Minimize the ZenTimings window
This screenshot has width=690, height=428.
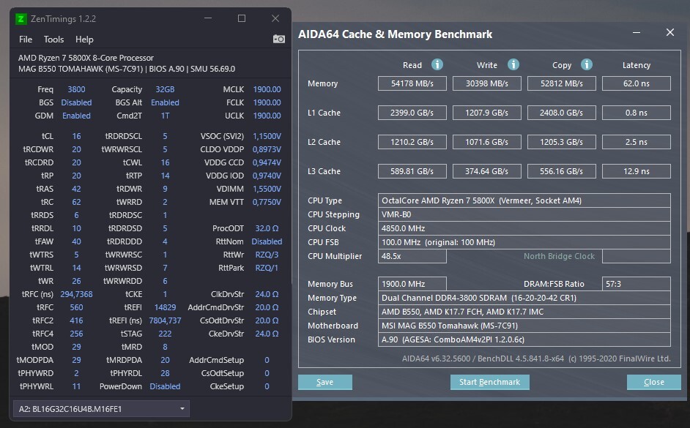pos(207,18)
